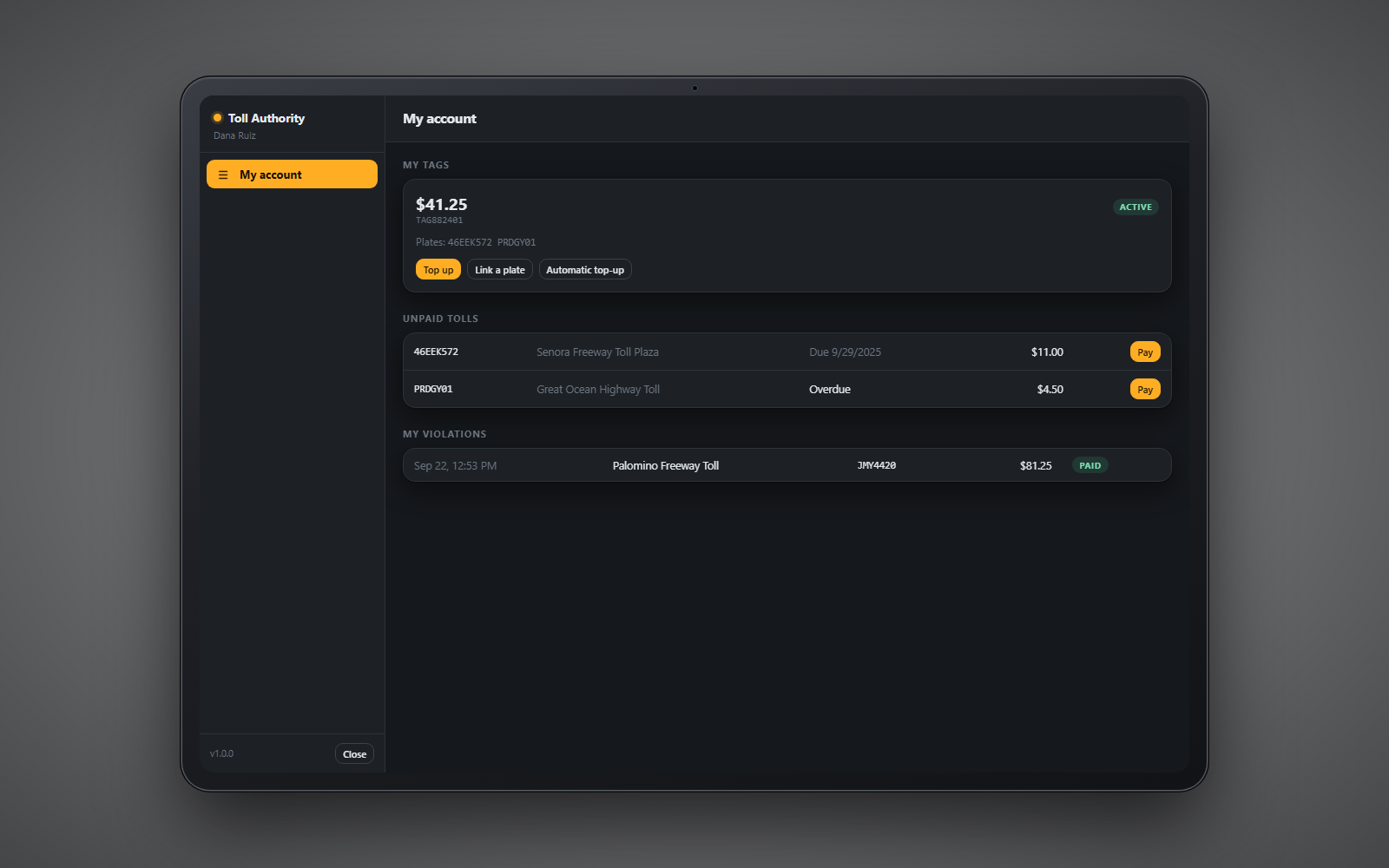Click the $81.25 violation amount

pos(1036,465)
